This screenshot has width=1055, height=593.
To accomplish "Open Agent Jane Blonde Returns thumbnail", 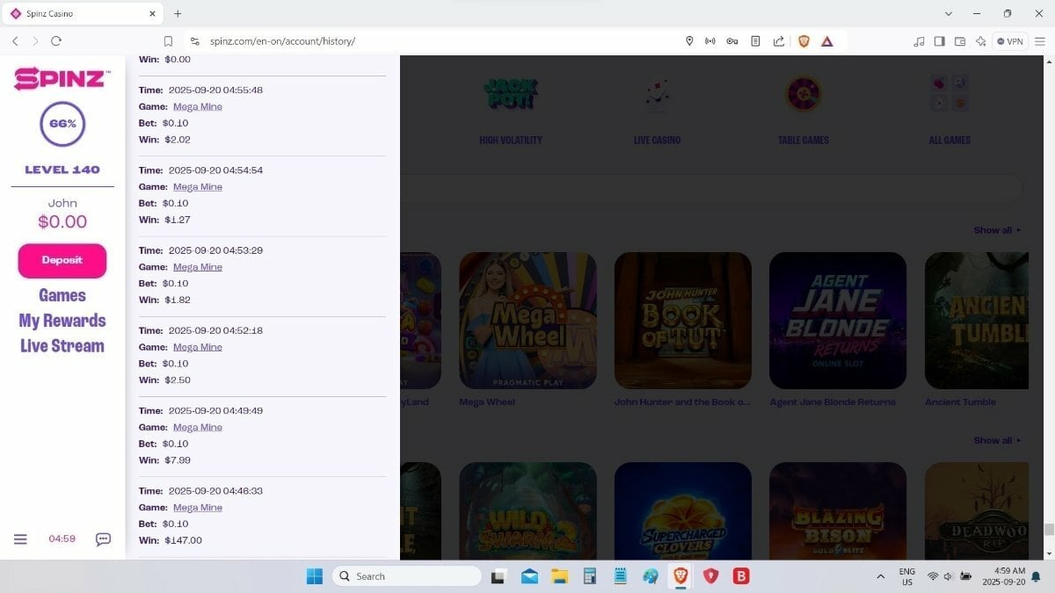I will (x=838, y=321).
